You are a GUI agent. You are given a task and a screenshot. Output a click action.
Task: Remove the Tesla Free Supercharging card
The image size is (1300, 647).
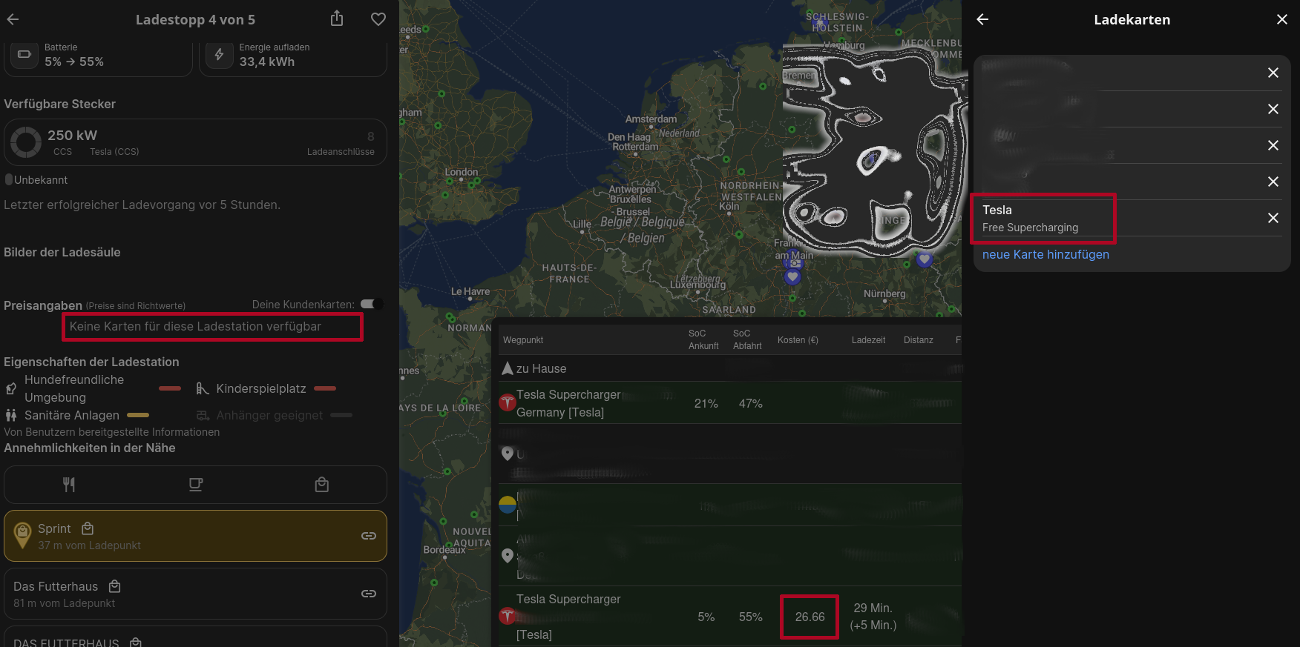1273,218
